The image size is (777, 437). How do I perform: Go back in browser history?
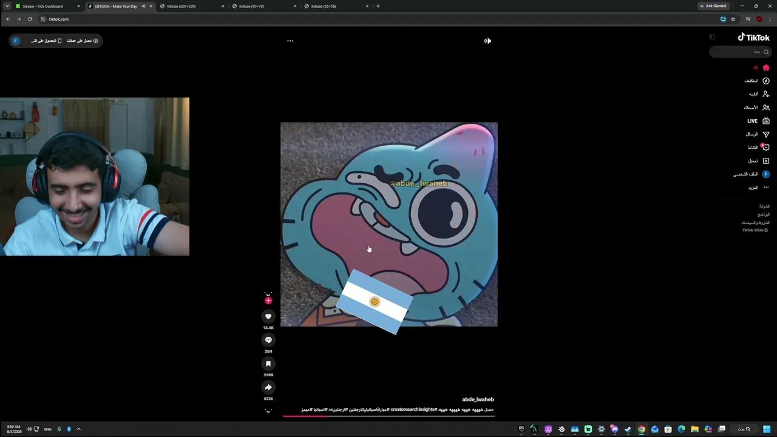point(8,19)
